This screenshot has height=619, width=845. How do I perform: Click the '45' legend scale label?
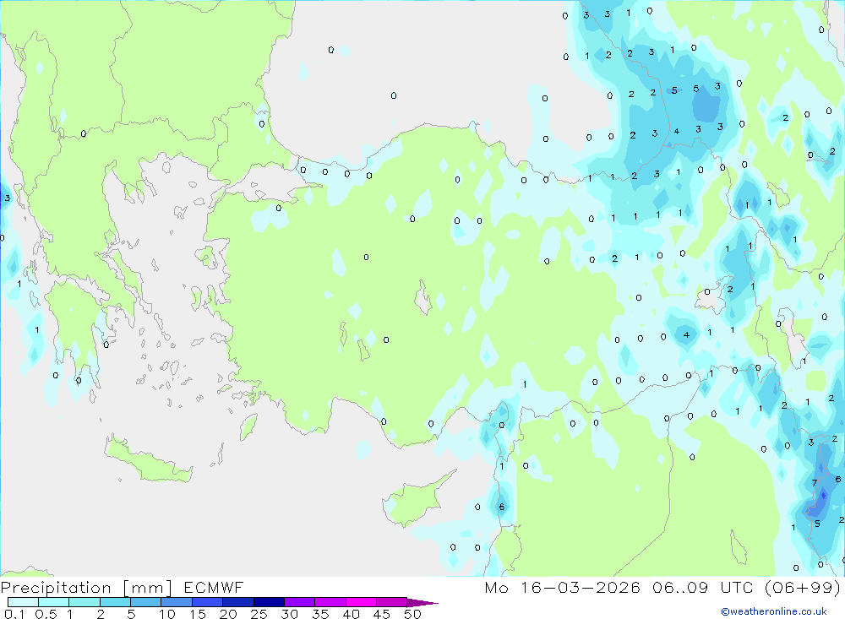tap(382, 614)
